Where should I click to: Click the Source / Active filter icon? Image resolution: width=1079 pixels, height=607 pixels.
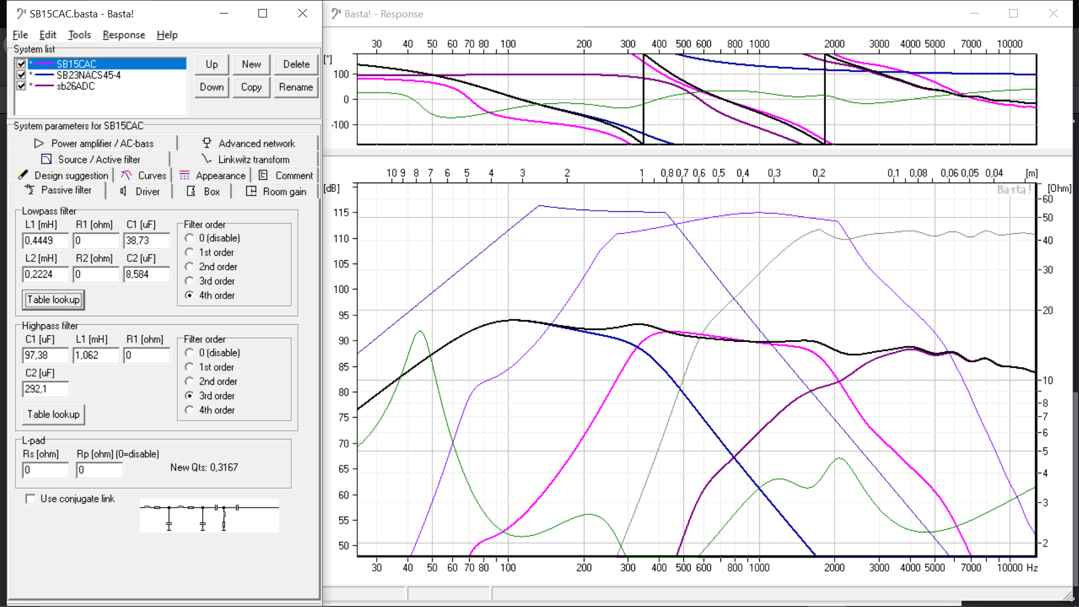[47, 160]
